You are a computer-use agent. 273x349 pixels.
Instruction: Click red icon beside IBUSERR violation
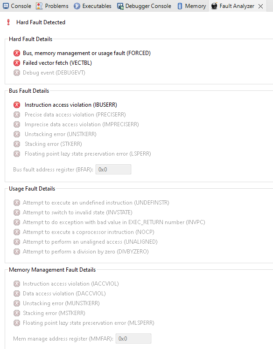coord(17,105)
